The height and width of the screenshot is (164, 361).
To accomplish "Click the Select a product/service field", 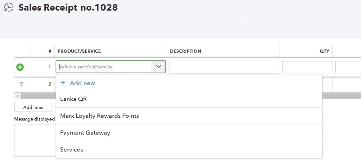I will click(x=104, y=67).
